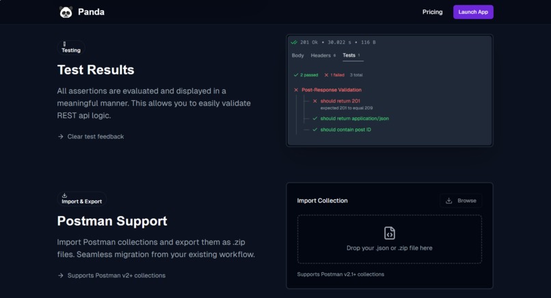The image size is (551, 298).
Task: Switch to the Headers tab
Action: click(323, 55)
